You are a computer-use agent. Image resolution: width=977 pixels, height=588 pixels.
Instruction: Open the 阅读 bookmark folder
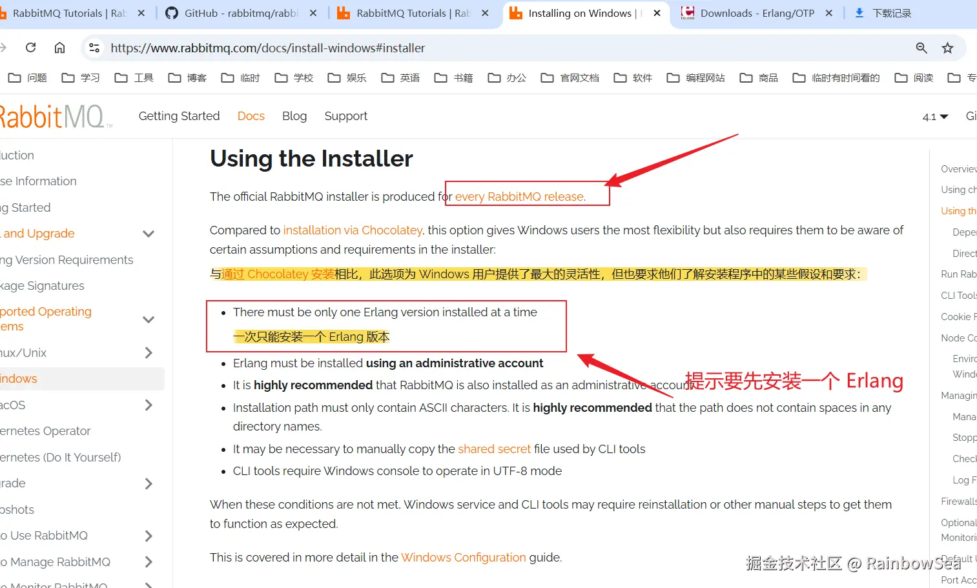tap(914, 78)
